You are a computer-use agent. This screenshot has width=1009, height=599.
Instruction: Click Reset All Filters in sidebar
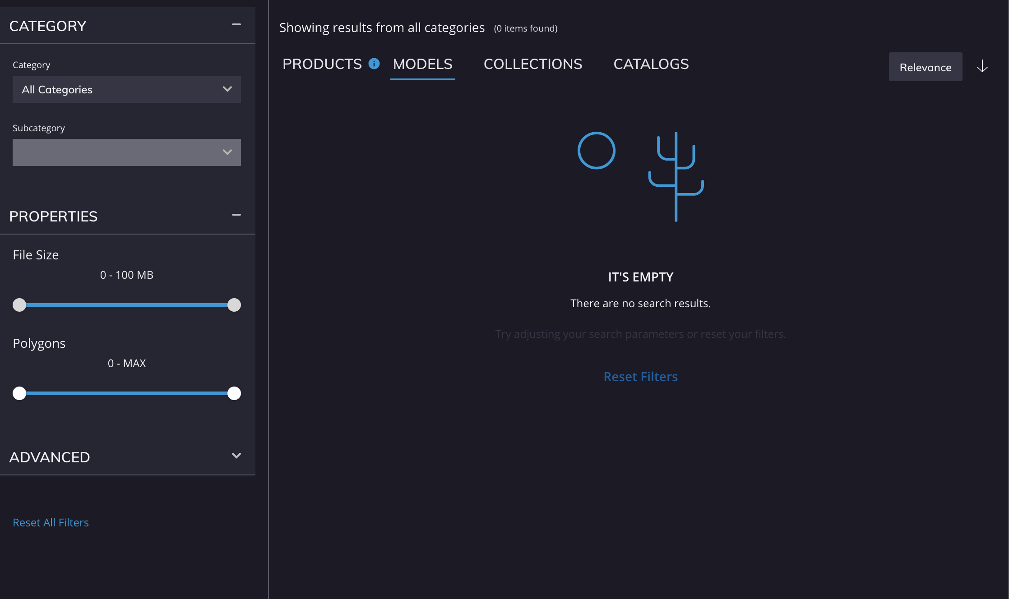(51, 522)
